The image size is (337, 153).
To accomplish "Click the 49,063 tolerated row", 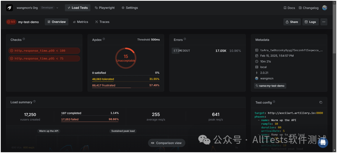I will coord(126,79).
